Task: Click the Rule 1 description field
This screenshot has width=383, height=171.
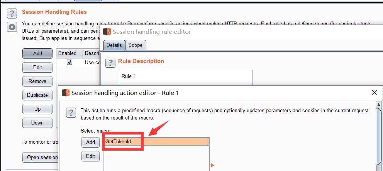Action: tap(185, 76)
